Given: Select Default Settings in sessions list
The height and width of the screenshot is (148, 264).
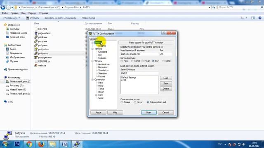Looking at the screenshot, I should tap(128, 78).
